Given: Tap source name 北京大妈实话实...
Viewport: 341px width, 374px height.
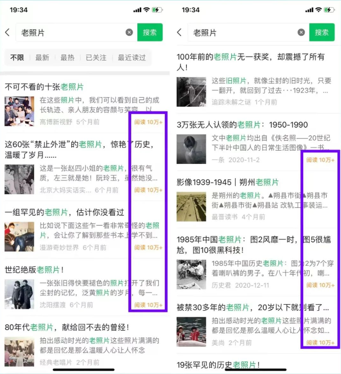Looking at the screenshot, I should click(65, 190).
